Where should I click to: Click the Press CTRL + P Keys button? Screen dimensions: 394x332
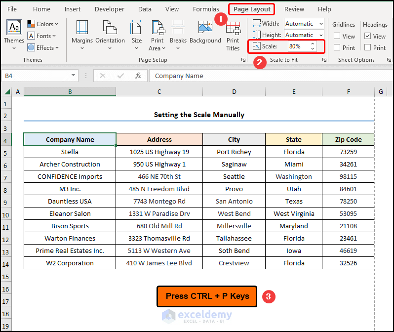pyautogui.click(x=207, y=296)
